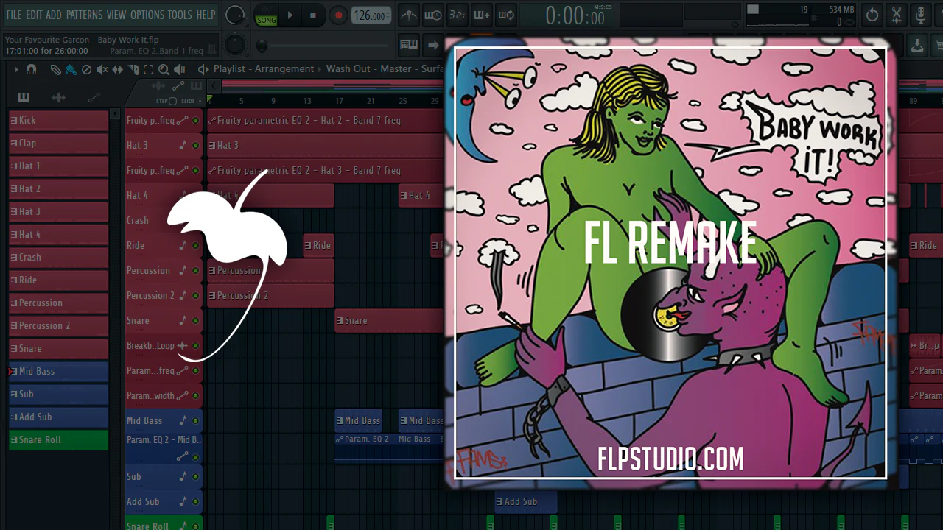Image resolution: width=943 pixels, height=530 pixels.
Task: Select the Add Sub pattern in picker
Action: tap(58, 417)
